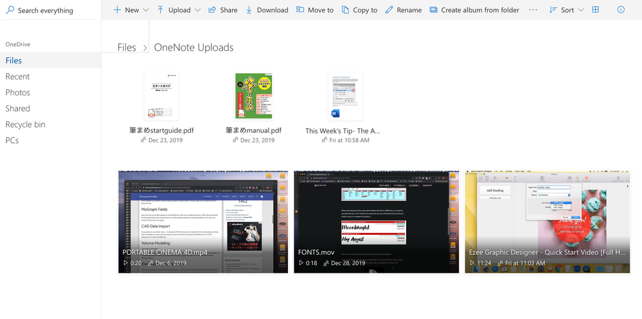
Task: Open the FONTS.mov video tile
Action: tap(377, 222)
